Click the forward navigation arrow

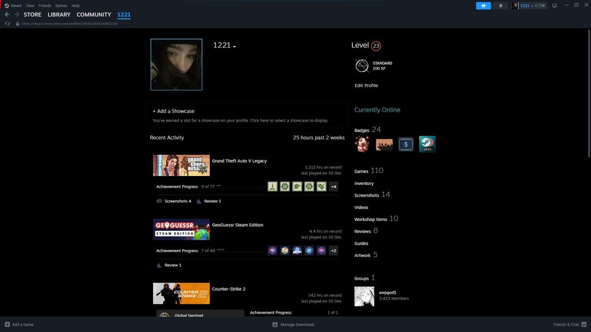(17, 14)
